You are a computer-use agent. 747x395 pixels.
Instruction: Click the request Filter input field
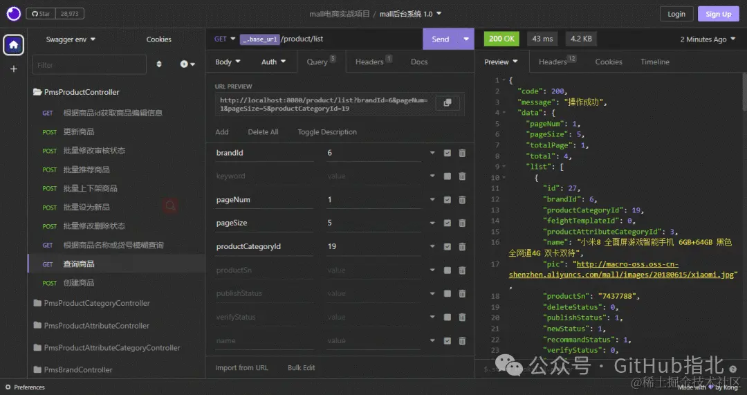pyautogui.click(x=89, y=65)
